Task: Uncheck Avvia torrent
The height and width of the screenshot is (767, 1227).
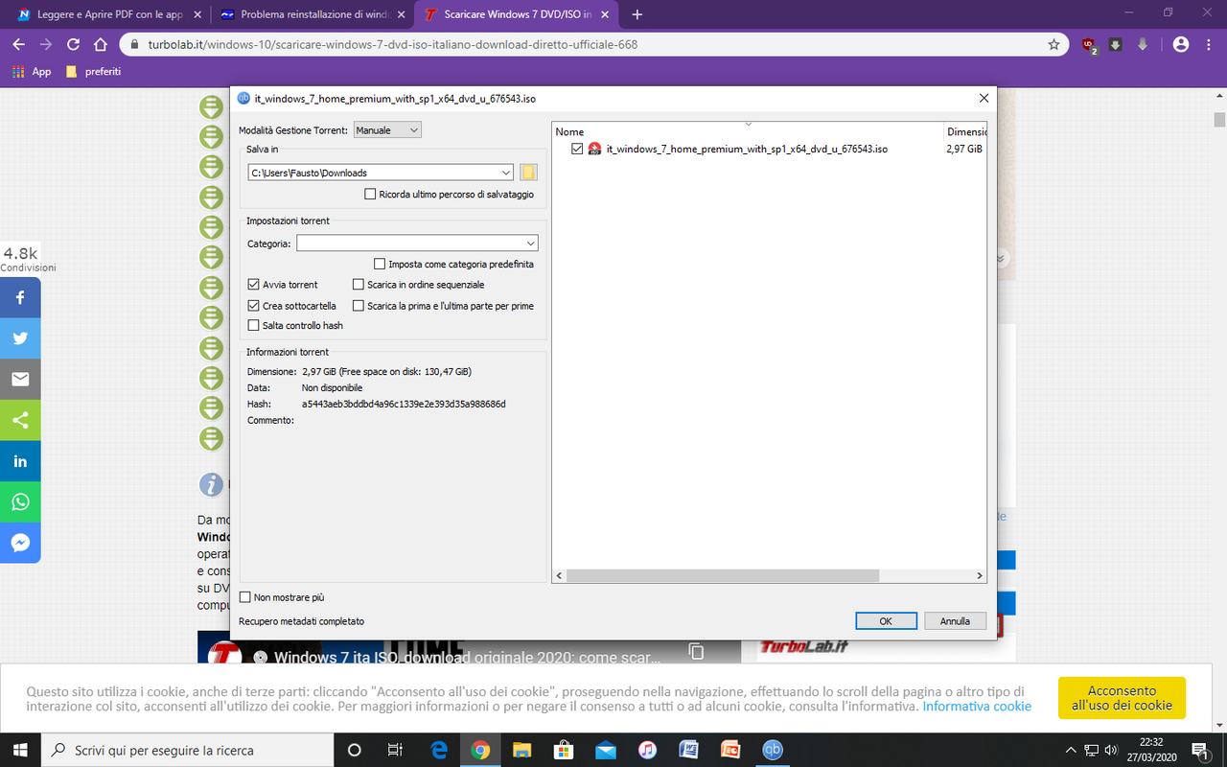Action: click(253, 285)
